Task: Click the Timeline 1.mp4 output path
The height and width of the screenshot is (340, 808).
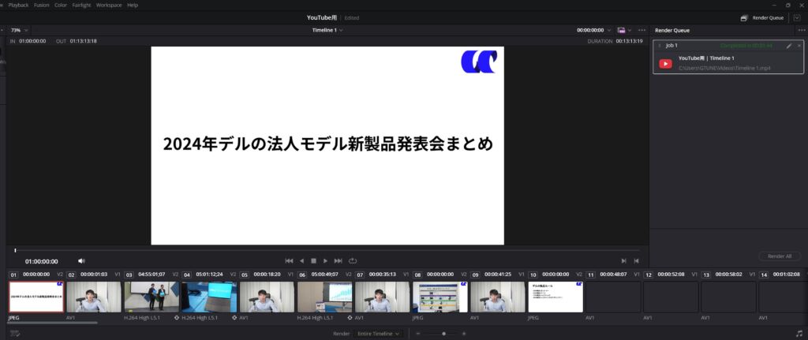Action: pyautogui.click(x=724, y=68)
